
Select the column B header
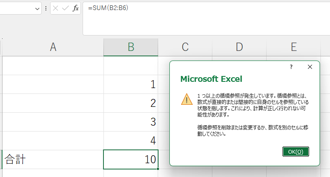[131, 47]
